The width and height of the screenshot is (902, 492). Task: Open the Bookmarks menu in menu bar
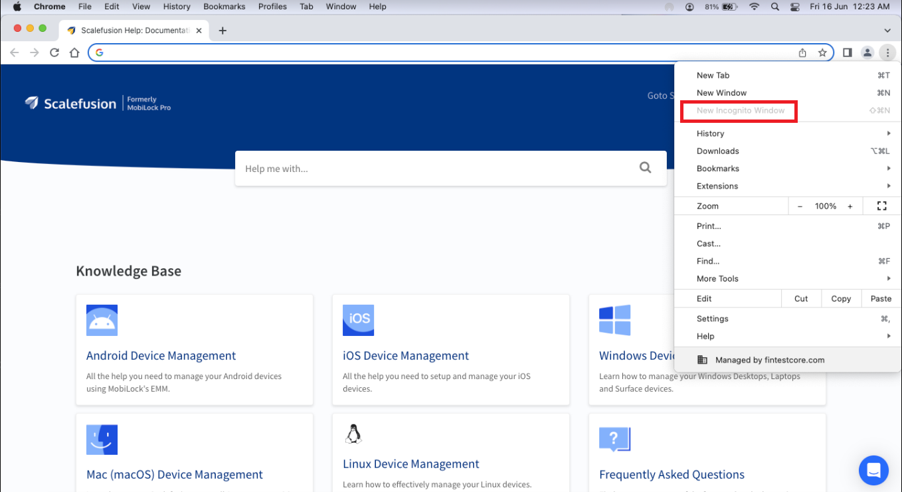click(225, 7)
